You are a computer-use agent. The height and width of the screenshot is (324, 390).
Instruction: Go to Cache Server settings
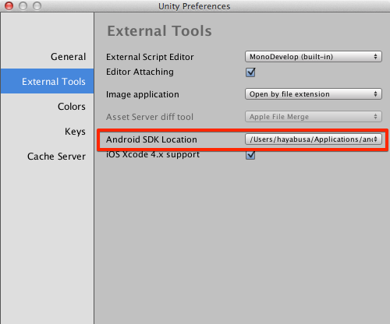(x=56, y=157)
